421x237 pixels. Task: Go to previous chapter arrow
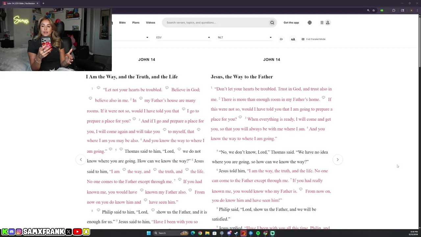click(81, 160)
